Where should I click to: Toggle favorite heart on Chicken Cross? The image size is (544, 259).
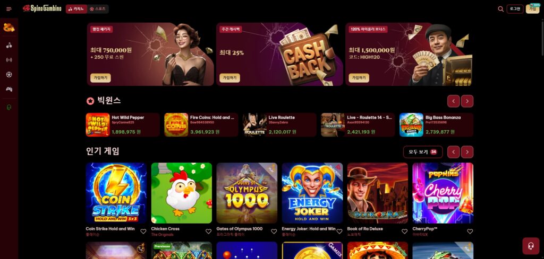point(208,231)
